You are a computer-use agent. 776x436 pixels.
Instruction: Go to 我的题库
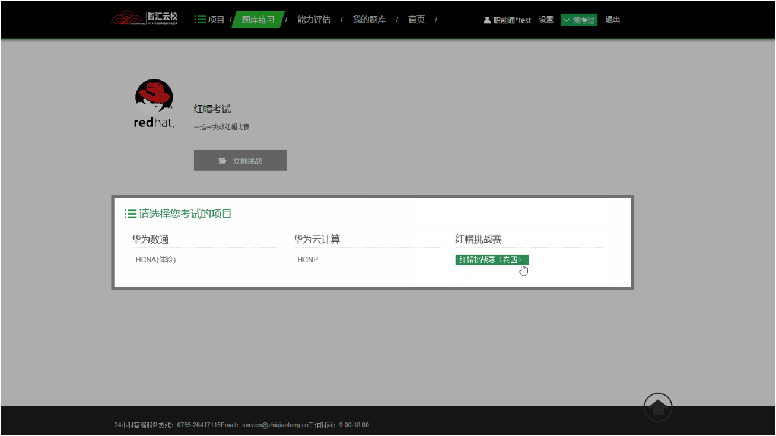[369, 20]
